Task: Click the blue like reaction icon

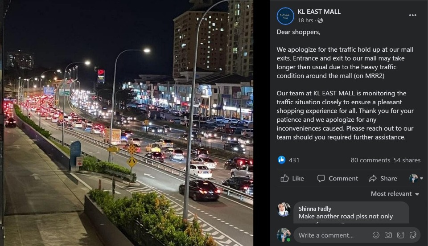Action: pyautogui.click(x=281, y=160)
